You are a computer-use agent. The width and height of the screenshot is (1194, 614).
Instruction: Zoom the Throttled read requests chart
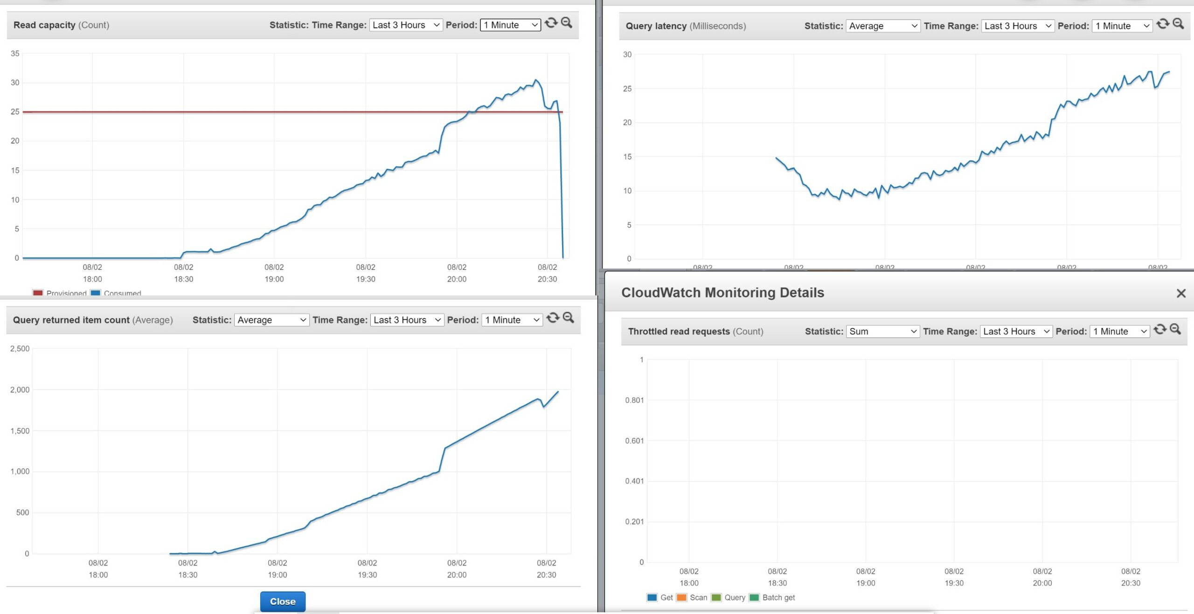[x=1175, y=330]
